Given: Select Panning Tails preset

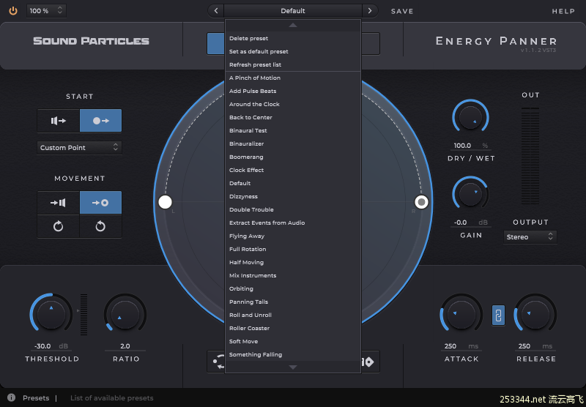Looking at the screenshot, I should pos(293,302).
